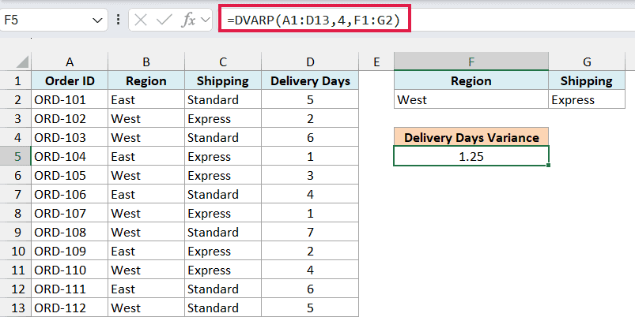Select cell containing ORD-103
635x317 pixels.
[x=70, y=138]
